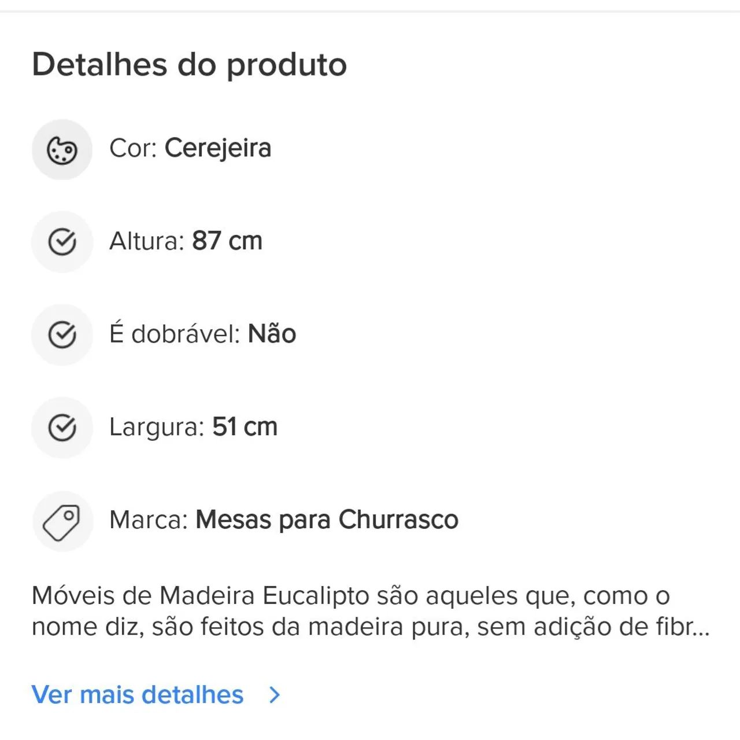Click the Mesas para Churrasco brand name
Screen dimensions: 740x740
(327, 520)
